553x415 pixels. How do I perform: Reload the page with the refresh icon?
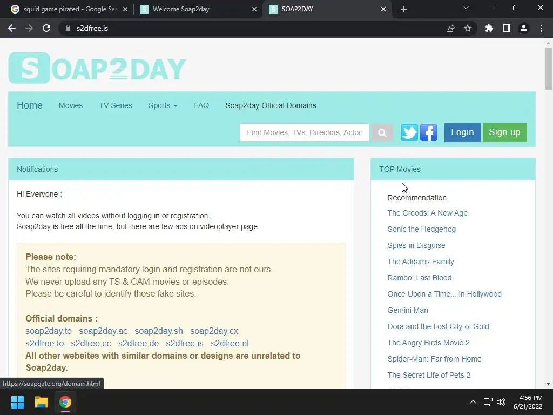46,28
